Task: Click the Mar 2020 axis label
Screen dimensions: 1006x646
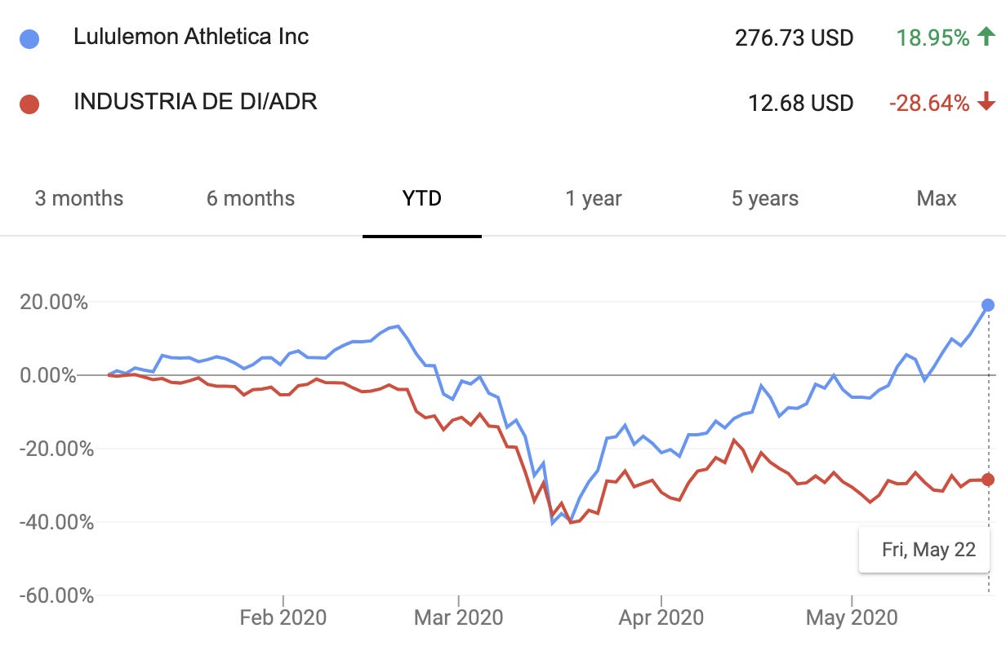Action: [x=460, y=617]
